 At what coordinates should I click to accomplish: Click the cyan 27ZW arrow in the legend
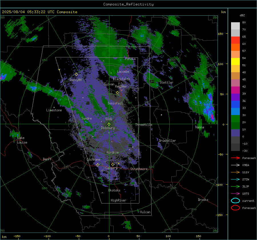pos(235,180)
